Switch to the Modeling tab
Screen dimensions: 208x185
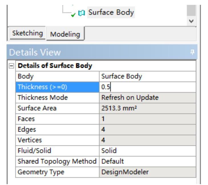point(65,34)
